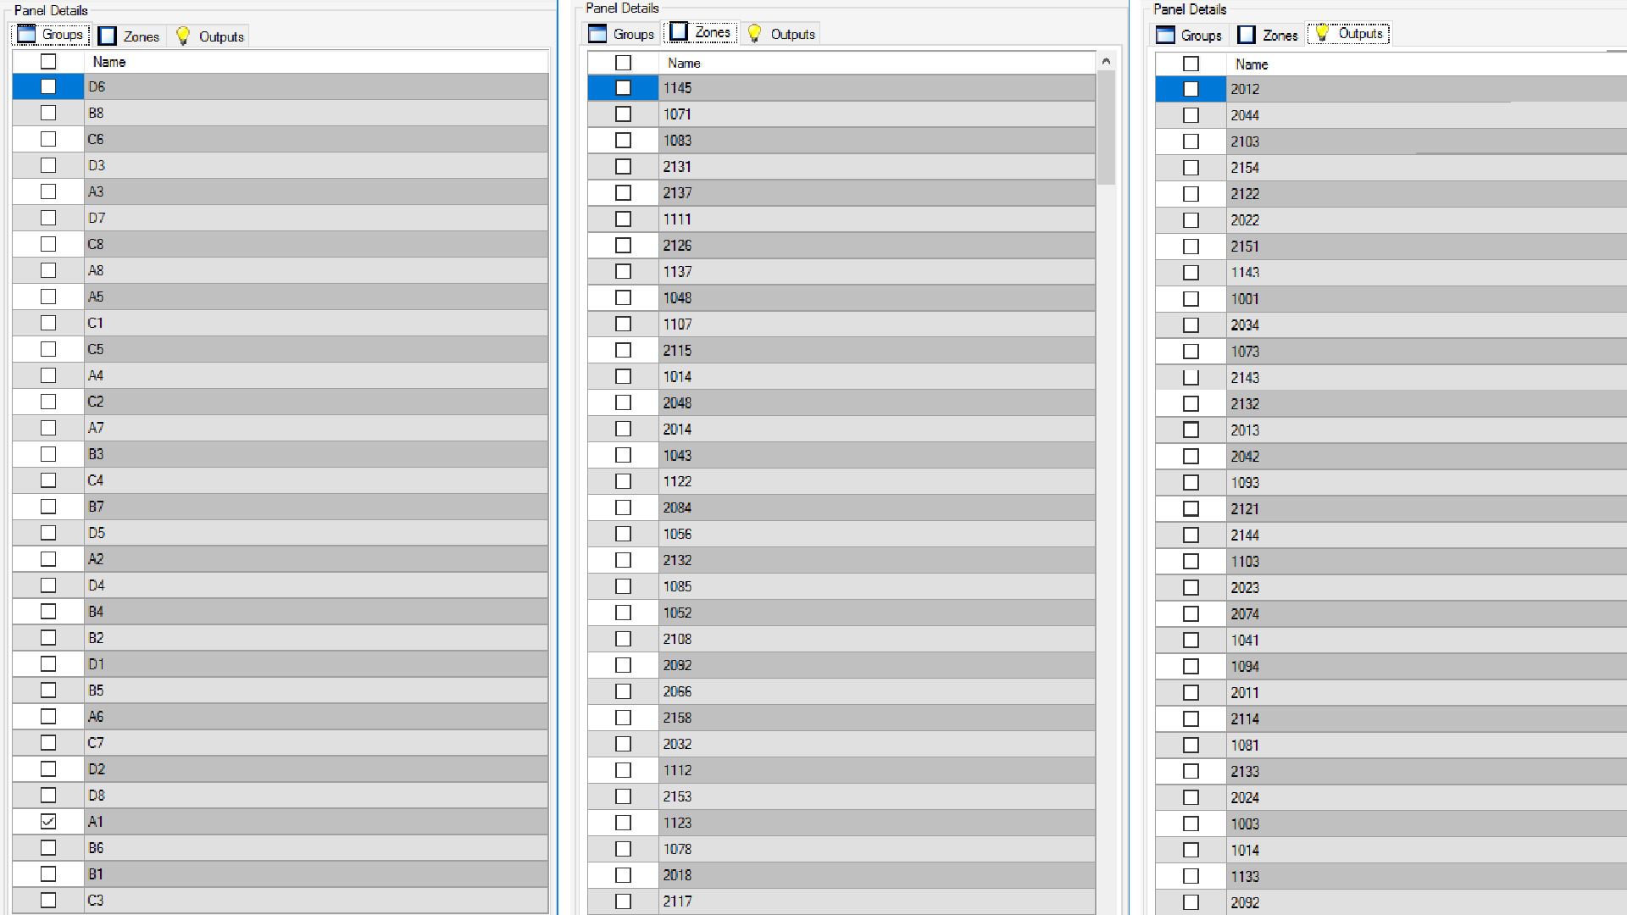Check output 1001's checkbox
Viewport: 1627px width, 915px height.
point(1191,299)
